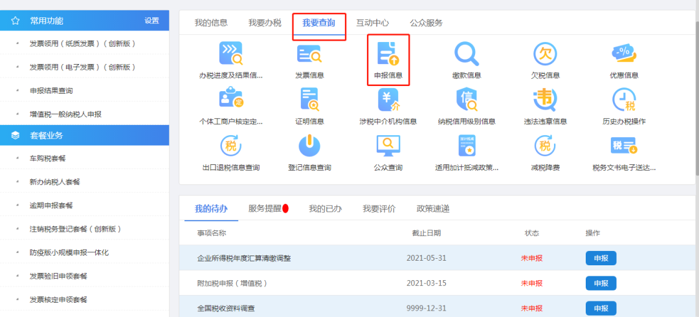This screenshot has width=699, height=317.
Task: Click 申报 for 企业所得税年度汇算清缴调整
Action: (x=601, y=258)
